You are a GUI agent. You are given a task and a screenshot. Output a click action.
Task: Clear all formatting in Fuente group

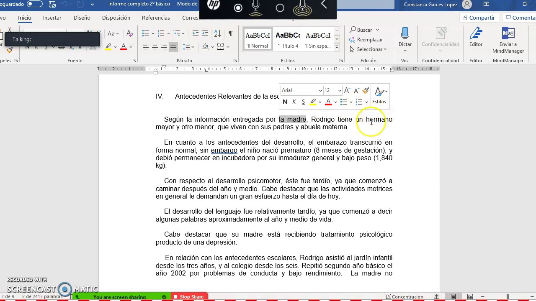(129, 33)
